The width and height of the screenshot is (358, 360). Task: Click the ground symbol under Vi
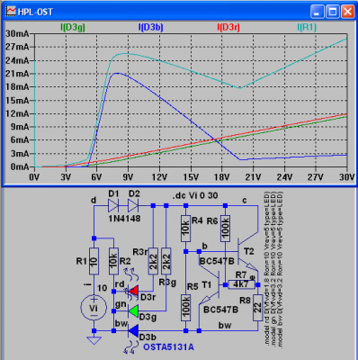point(94,340)
